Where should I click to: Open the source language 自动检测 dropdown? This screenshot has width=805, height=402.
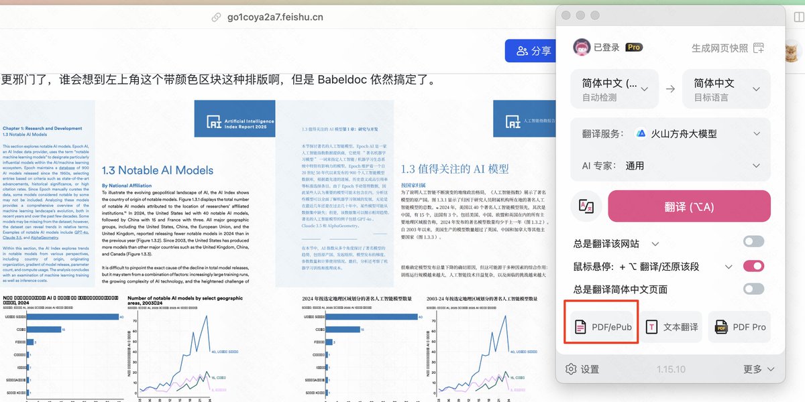(614, 89)
